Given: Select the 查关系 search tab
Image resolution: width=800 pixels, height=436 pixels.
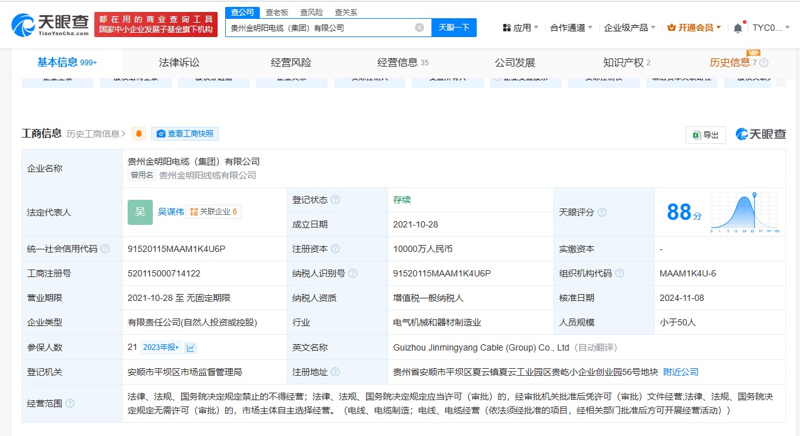Looking at the screenshot, I should (x=346, y=12).
